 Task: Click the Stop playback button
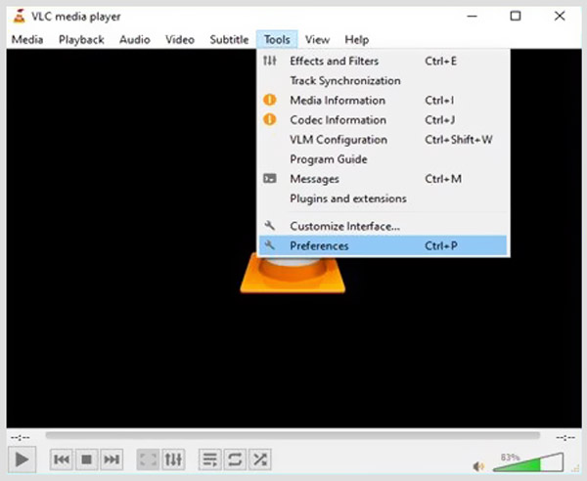(86, 459)
